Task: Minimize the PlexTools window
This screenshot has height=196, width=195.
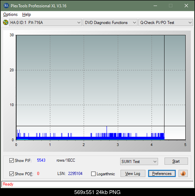Action: [x=155, y=6]
